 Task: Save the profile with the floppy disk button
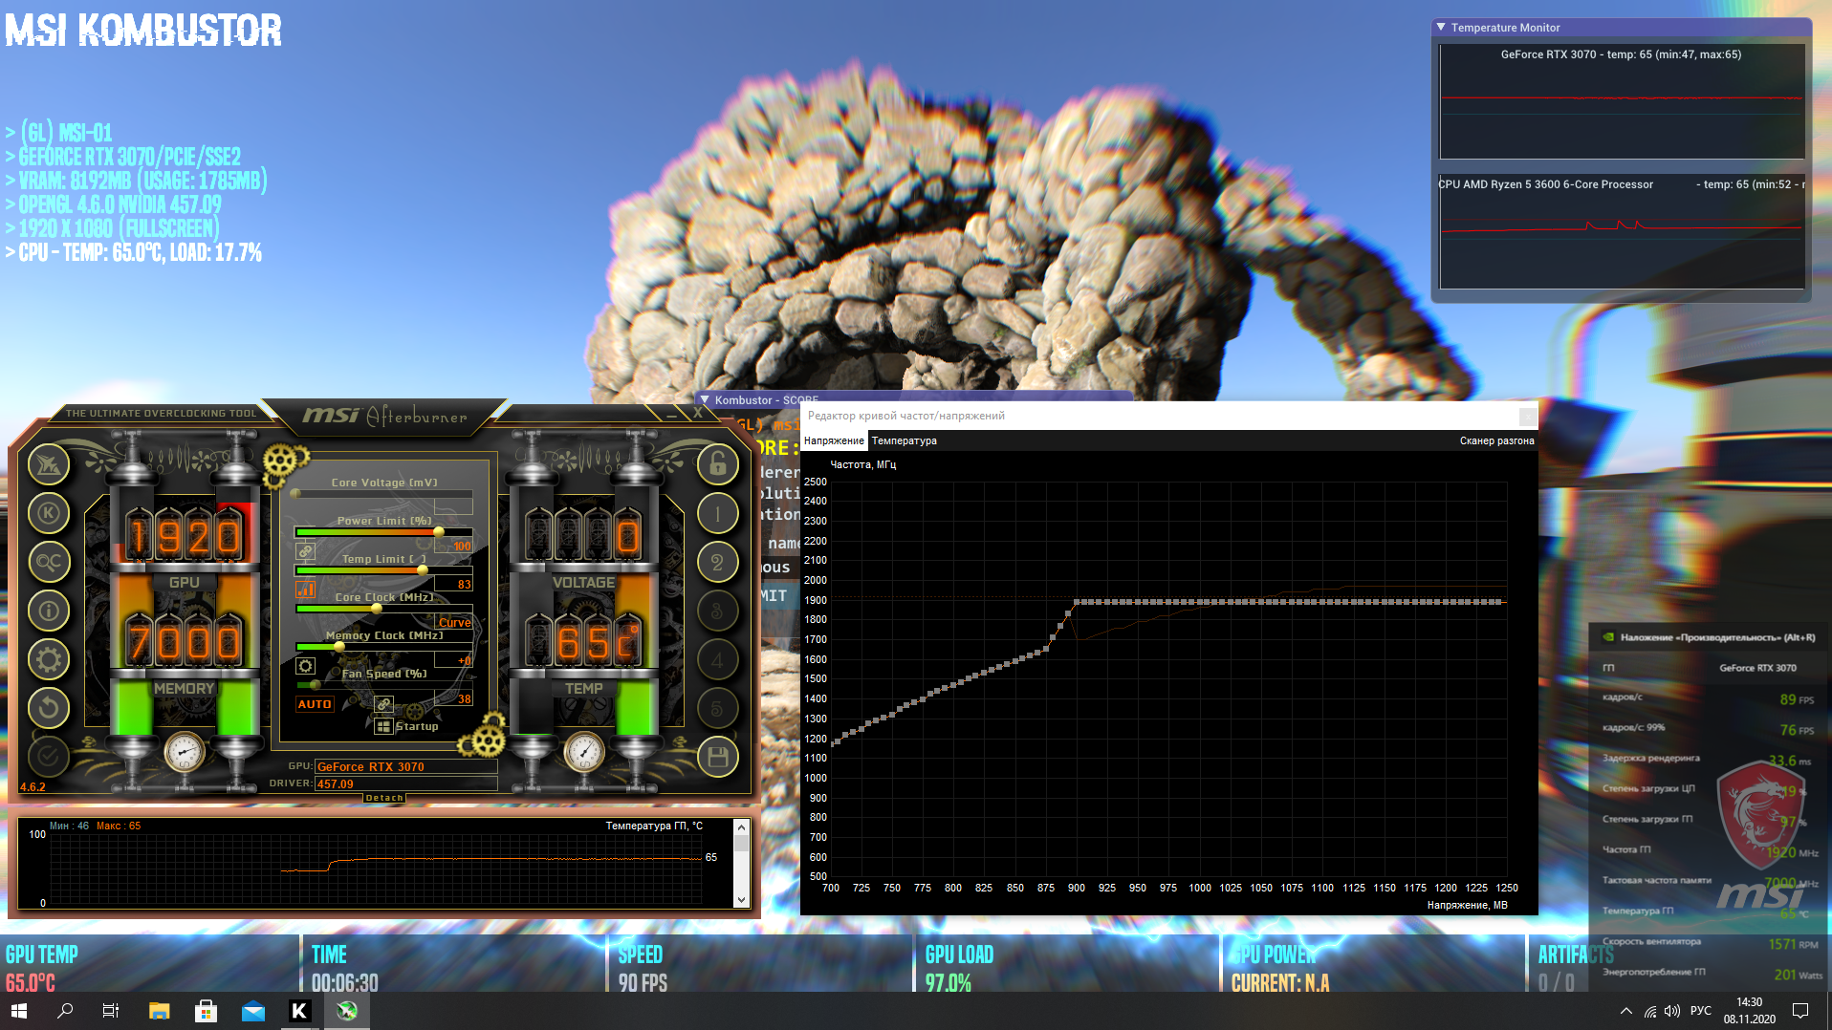pos(718,758)
